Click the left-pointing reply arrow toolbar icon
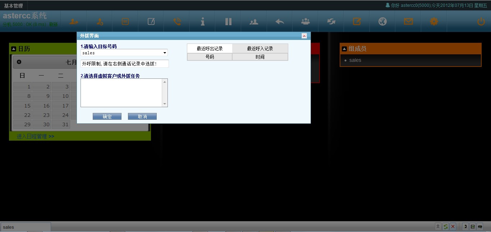The width and height of the screenshot is (491, 232). (280, 22)
